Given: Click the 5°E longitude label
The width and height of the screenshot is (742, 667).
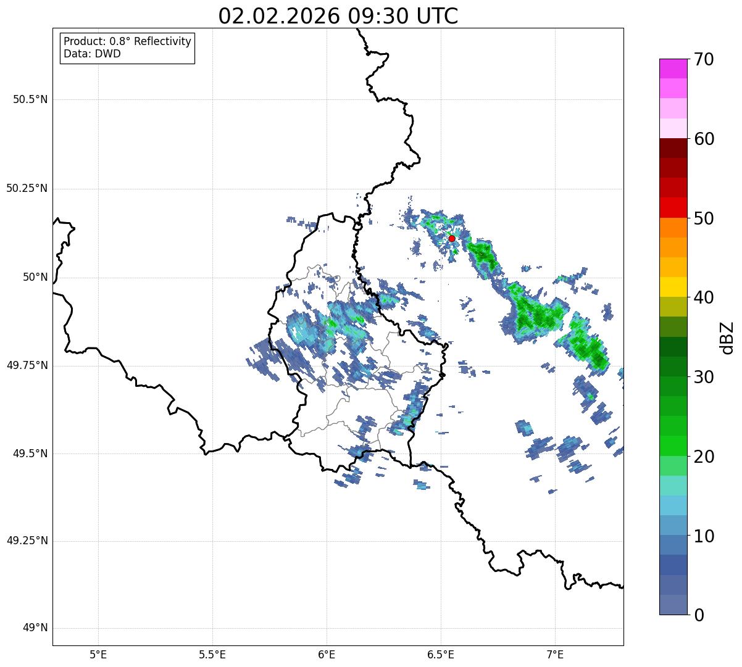Looking at the screenshot, I should click(98, 655).
